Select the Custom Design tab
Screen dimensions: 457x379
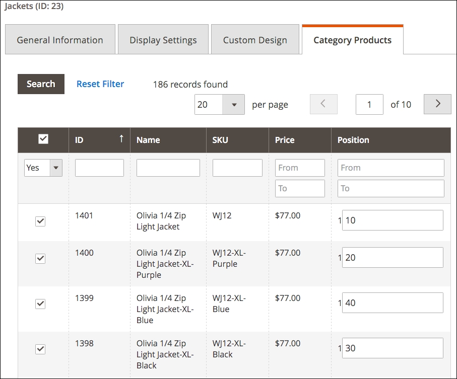255,40
